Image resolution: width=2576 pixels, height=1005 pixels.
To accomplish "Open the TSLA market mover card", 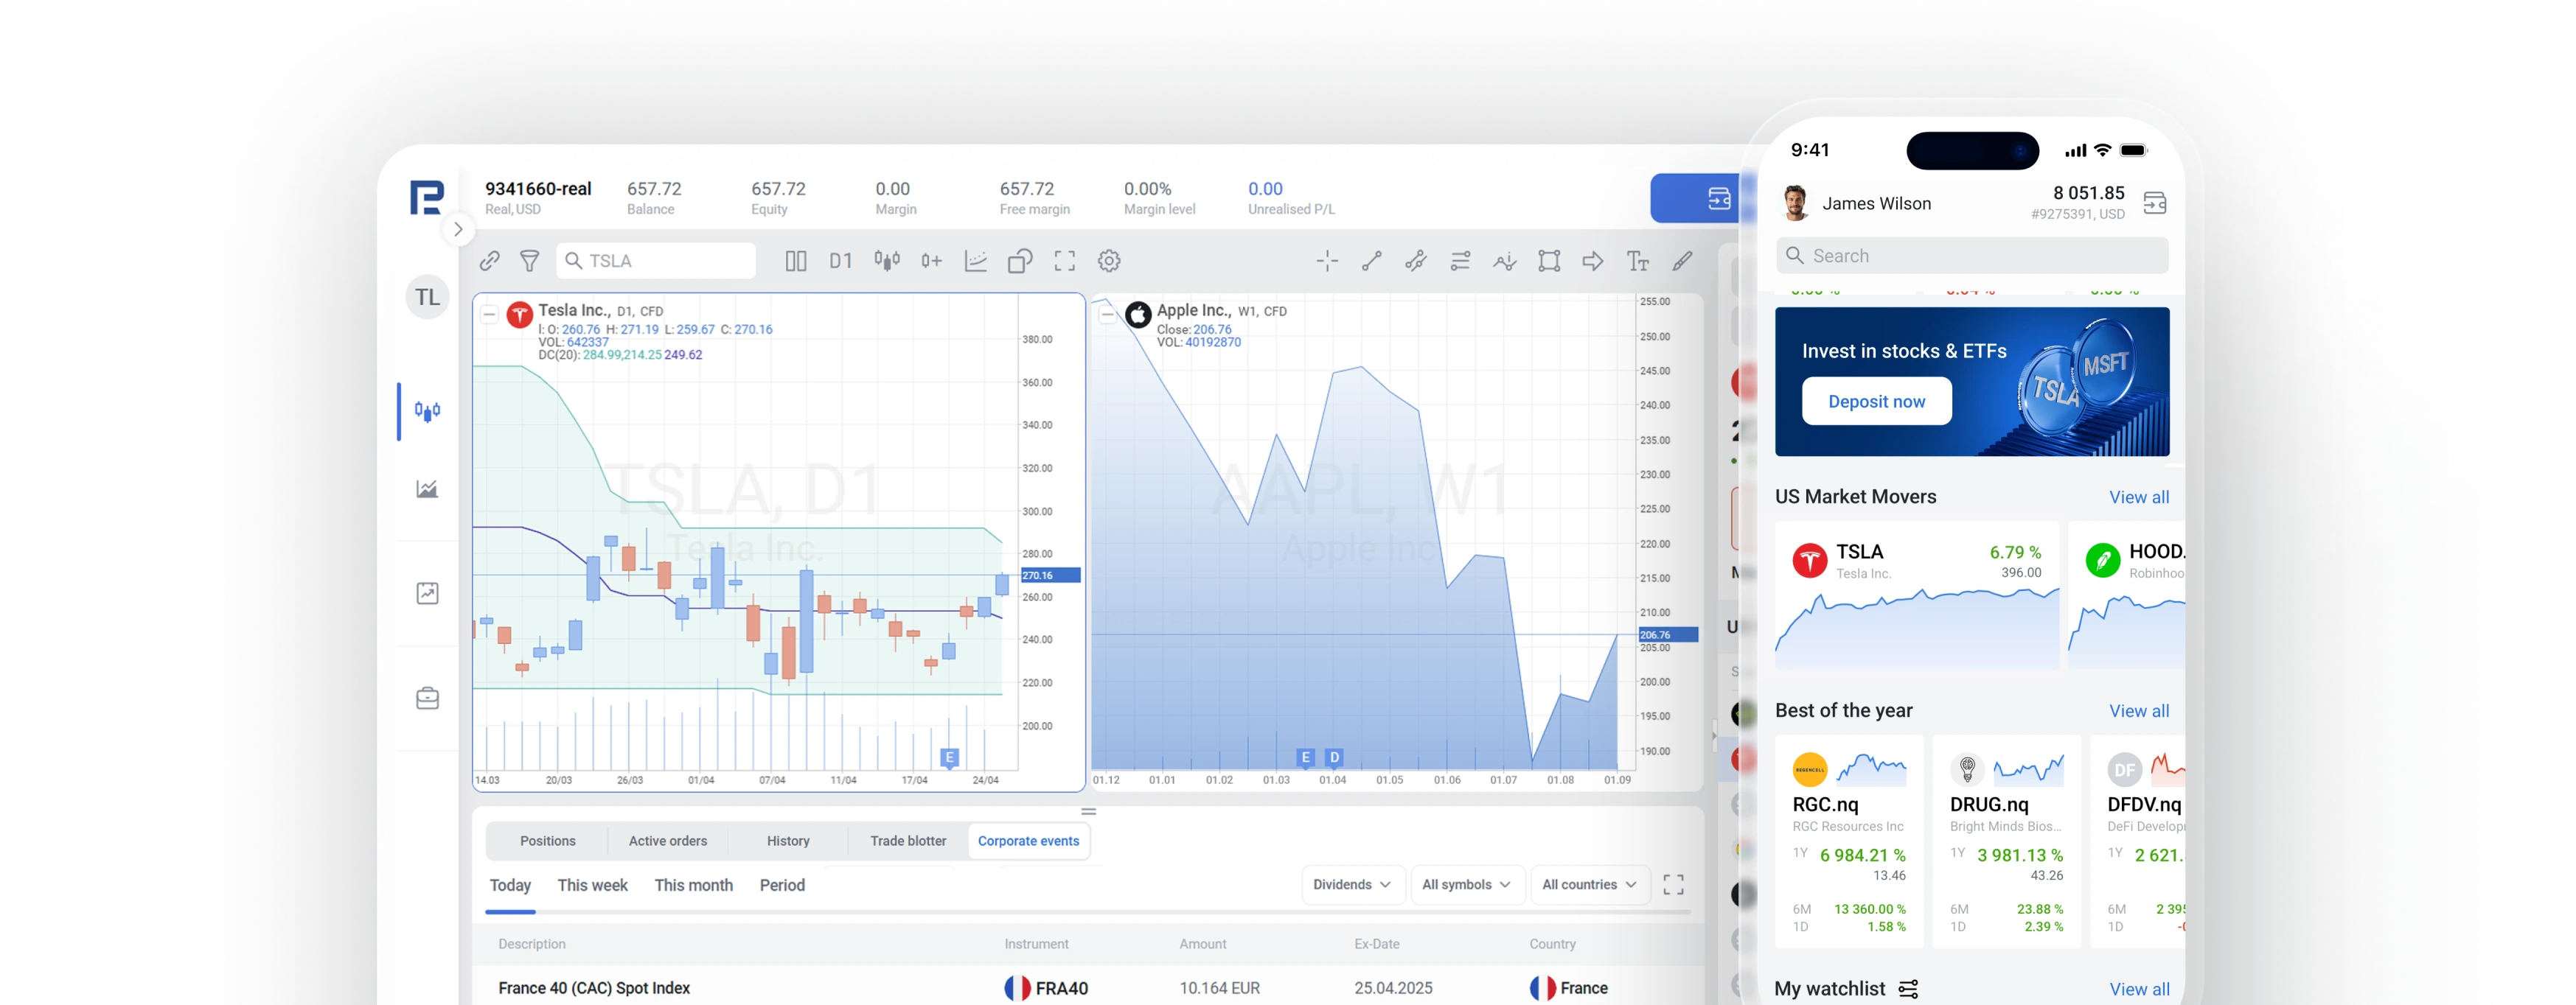I will 1917,596.
